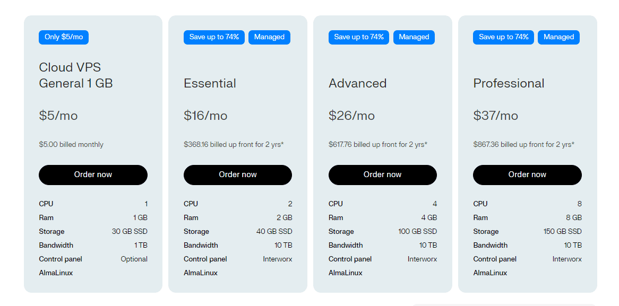Select the Managed badge on Advanced card
Image resolution: width=619 pixels, height=306 pixels.
[414, 37]
